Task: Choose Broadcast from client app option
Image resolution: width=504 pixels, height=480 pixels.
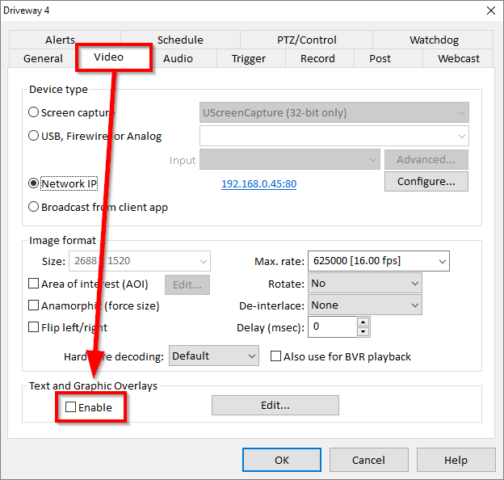Action: [34, 207]
